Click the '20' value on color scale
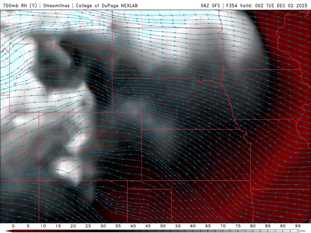This screenshot has width=311, height=233. point(73,226)
